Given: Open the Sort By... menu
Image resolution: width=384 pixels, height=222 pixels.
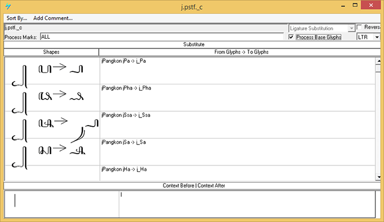Looking at the screenshot, I should pos(17,18).
